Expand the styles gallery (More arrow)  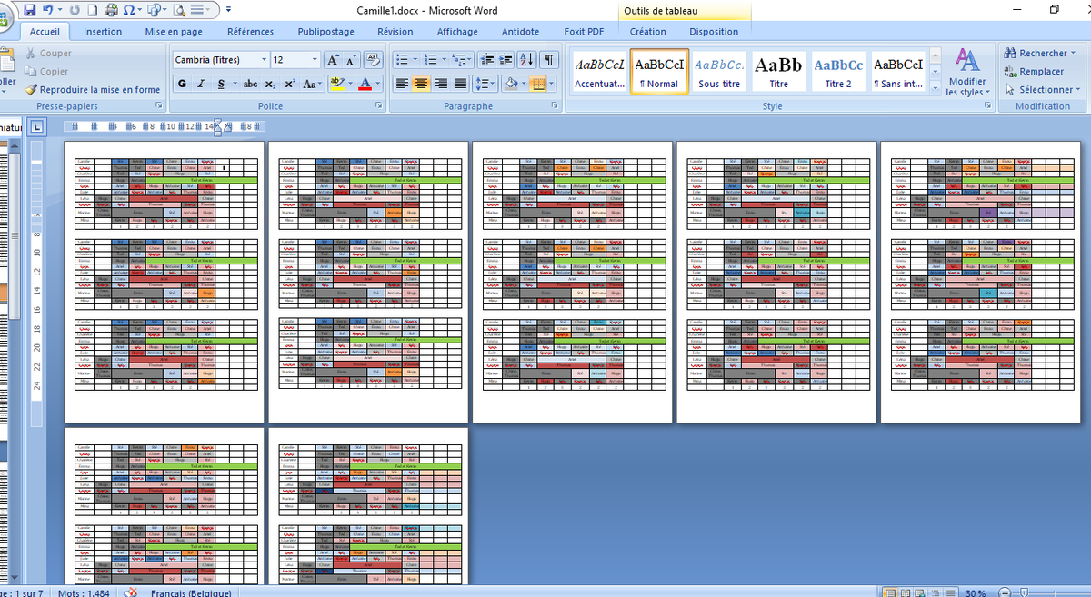[x=934, y=90]
